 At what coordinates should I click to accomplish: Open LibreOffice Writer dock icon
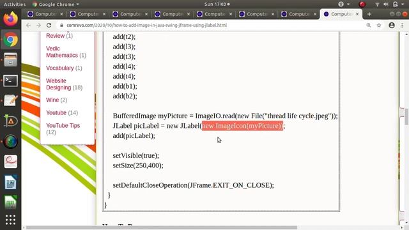(10, 182)
